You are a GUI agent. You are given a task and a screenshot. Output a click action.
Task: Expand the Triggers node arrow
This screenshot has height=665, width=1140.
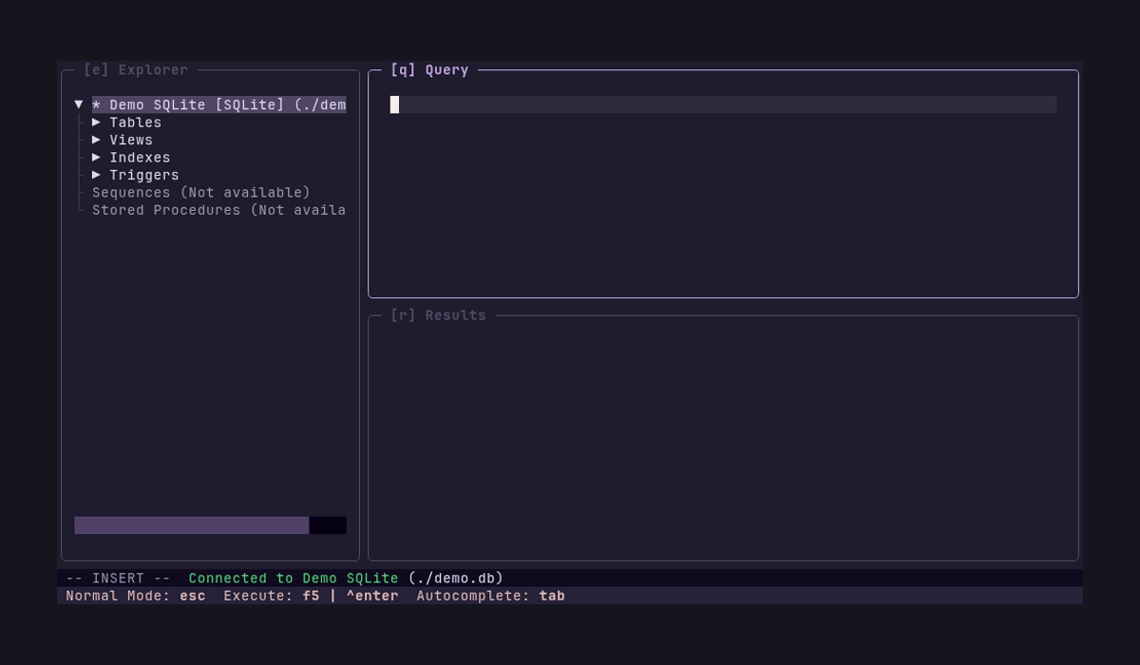tap(96, 175)
